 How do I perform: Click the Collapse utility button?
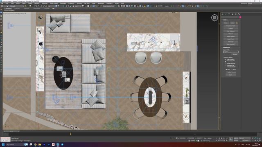pyautogui.click(x=231, y=29)
